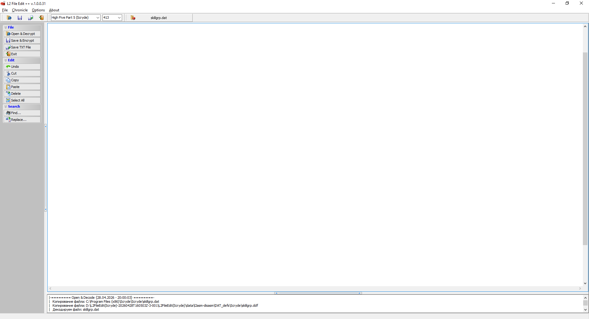589x319 pixels.
Task: Cut selection using the sidebar scissors button
Action: [x=22, y=73]
